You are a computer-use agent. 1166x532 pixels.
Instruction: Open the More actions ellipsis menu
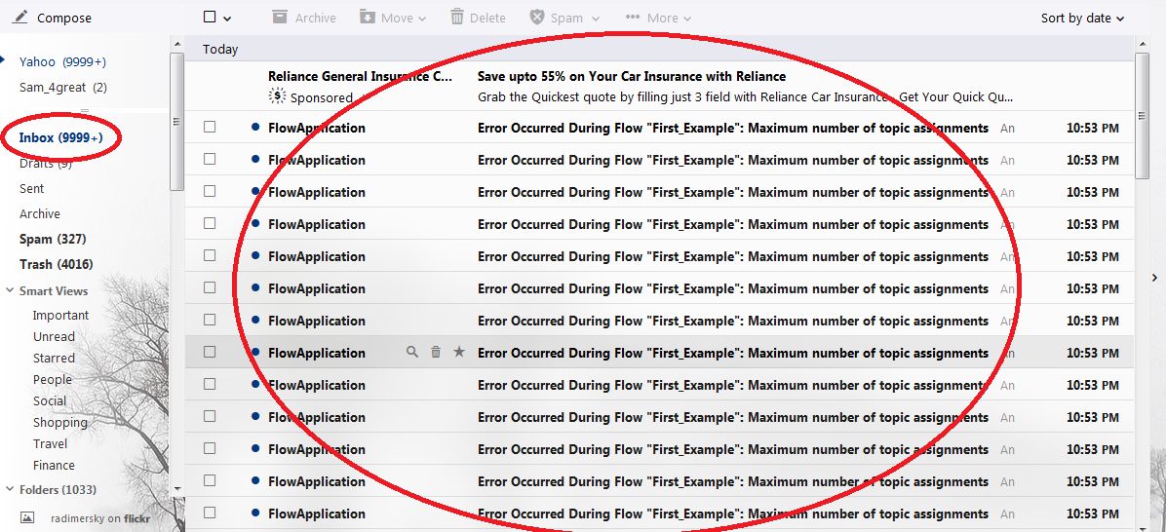pos(658,18)
